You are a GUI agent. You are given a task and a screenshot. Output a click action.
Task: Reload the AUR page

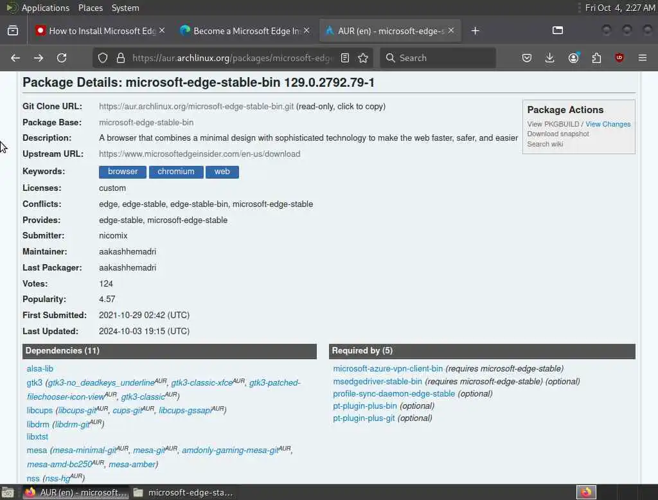pyautogui.click(x=62, y=58)
